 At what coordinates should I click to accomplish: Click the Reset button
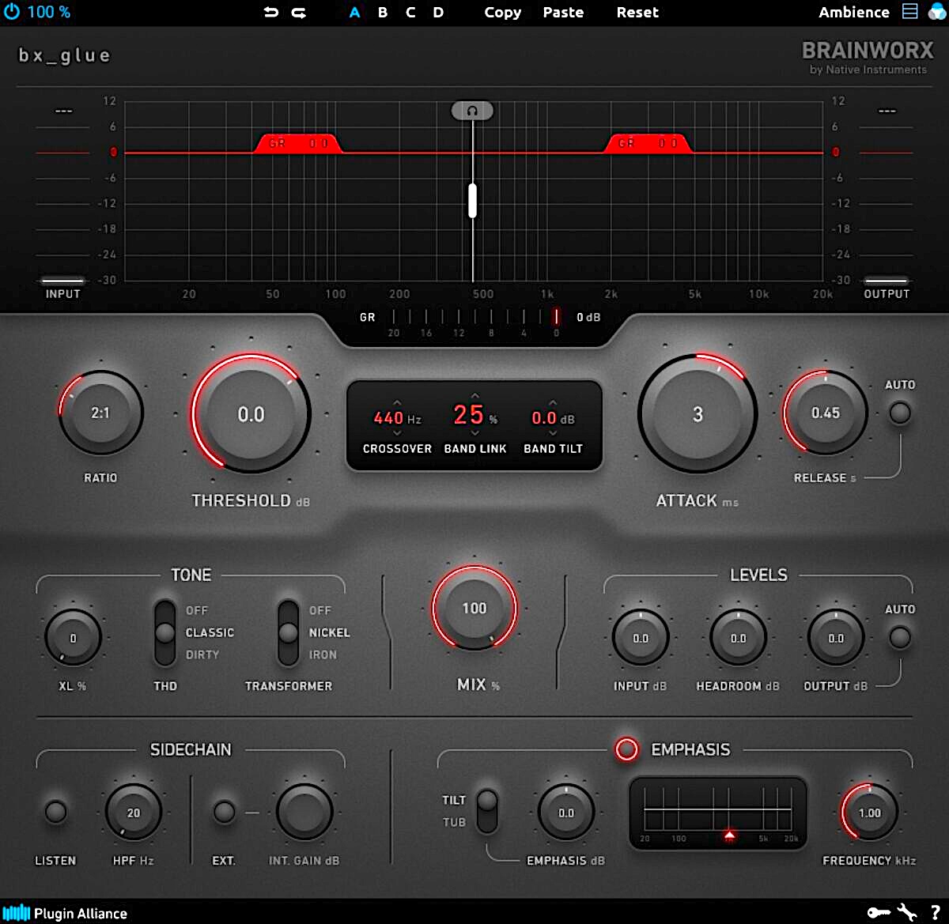coord(637,13)
